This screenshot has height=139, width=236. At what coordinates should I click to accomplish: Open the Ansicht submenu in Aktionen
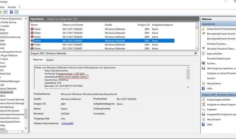pos(211,78)
